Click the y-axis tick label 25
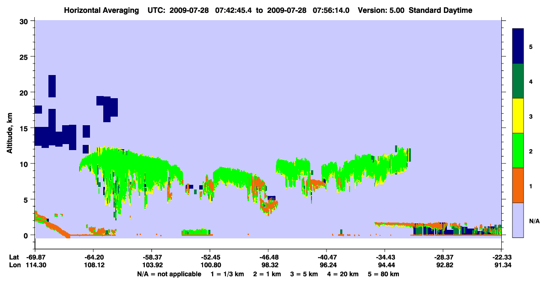This screenshot has height=286, width=557. tap(25, 57)
